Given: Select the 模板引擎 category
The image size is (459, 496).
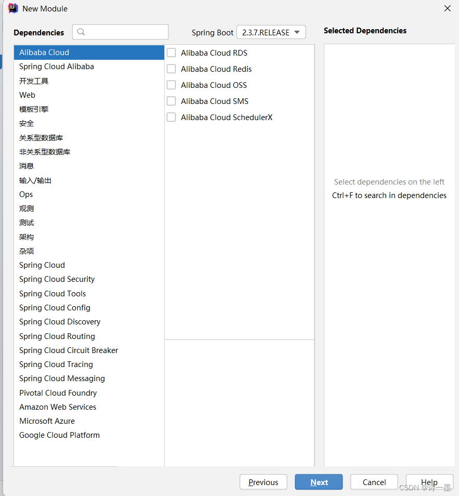Looking at the screenshot, I should (89, 110).
